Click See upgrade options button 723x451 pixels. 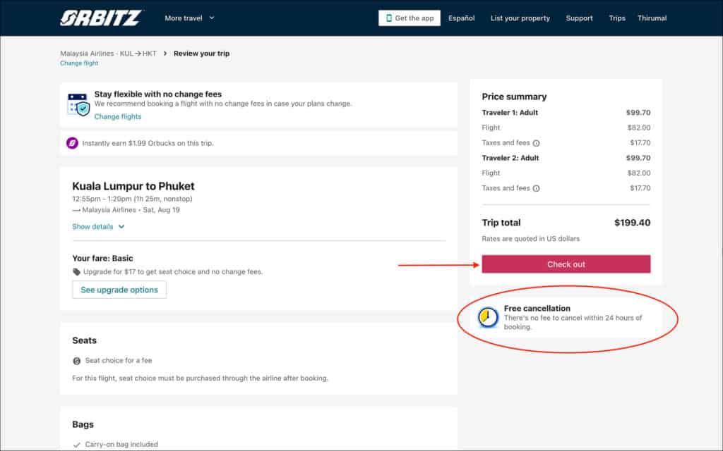click(x=119, y=290)
